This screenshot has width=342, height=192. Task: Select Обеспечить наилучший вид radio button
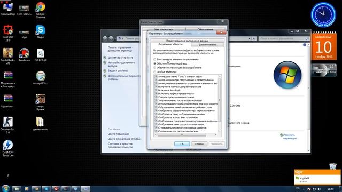[x=154, y=63]
